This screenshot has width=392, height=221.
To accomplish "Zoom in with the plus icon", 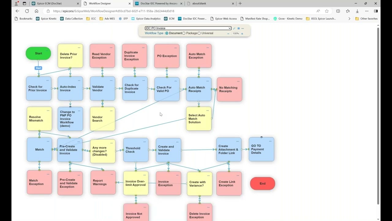I will coord(242,33).
